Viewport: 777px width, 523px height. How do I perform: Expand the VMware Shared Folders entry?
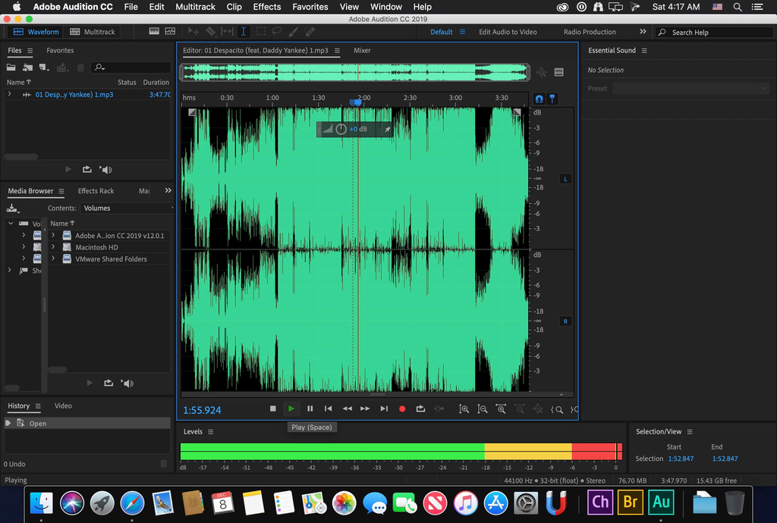pos(53,259)
